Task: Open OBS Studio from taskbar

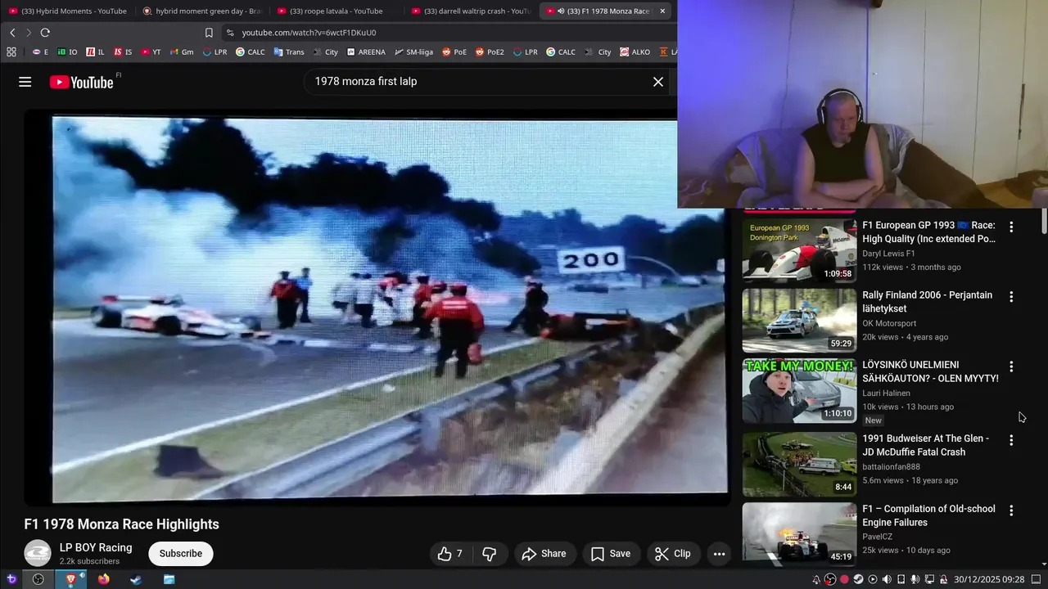Action: tap(38, 579)
